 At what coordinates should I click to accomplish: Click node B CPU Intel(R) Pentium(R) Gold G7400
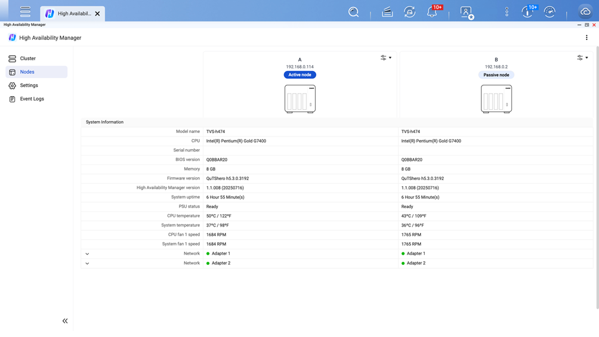tap(431, 141)
